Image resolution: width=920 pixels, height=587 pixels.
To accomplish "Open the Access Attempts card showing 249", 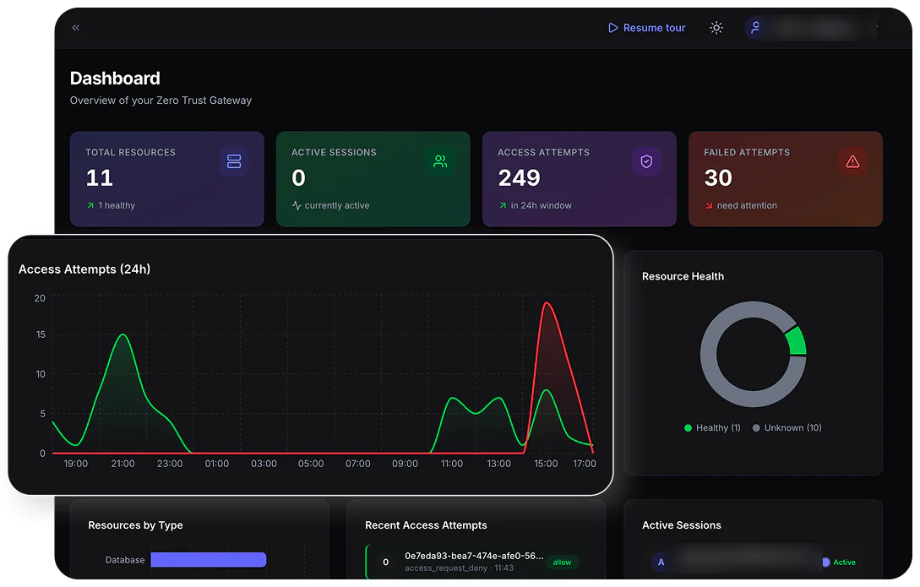I will point(580,179).
